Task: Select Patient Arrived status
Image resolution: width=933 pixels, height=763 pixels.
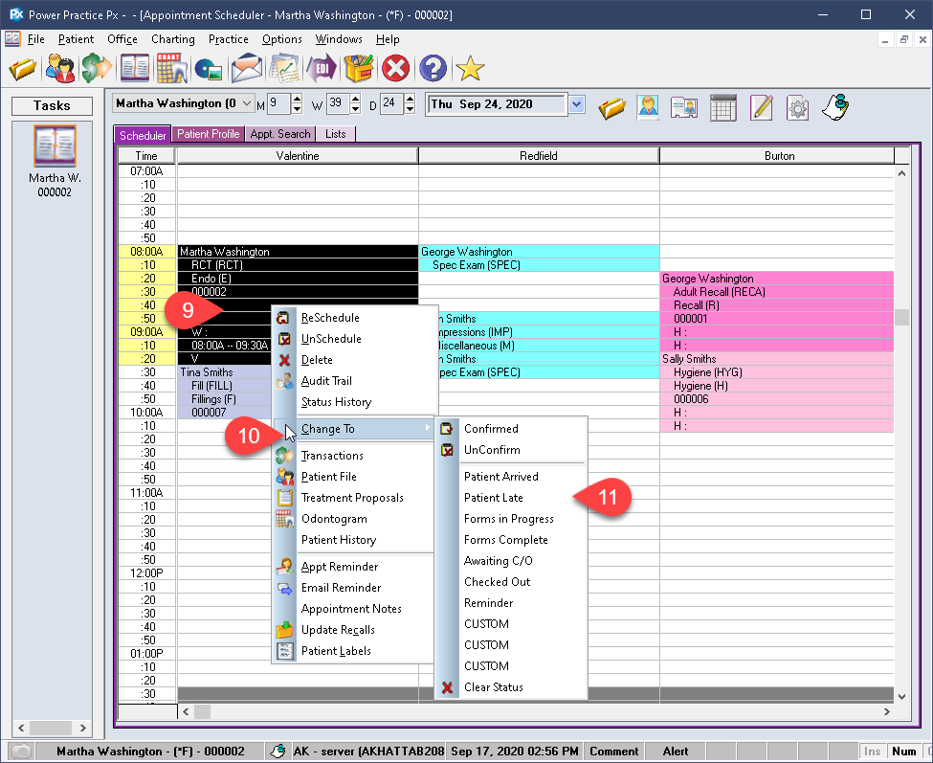Action: pos(501,477)
